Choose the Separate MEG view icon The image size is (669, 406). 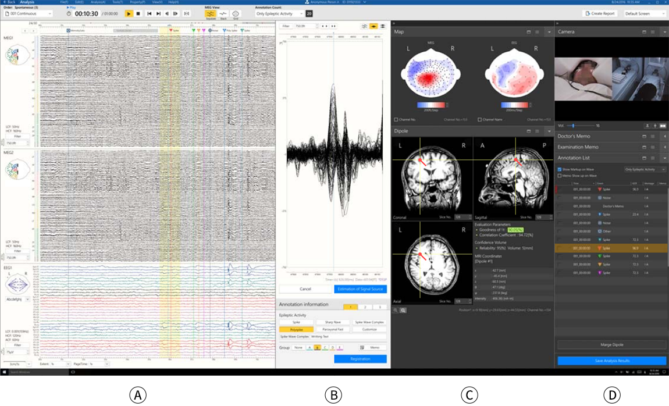(x=211, y=13)
